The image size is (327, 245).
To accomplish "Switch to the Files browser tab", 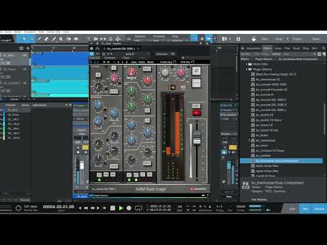I will (287, 48).
